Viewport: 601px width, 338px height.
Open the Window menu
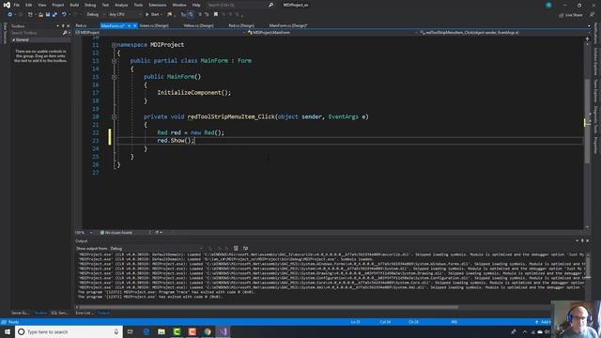pyautogui.click(x=179, y=5)
